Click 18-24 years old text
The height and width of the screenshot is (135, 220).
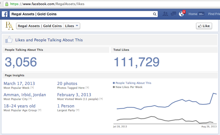tap(19, 106)
